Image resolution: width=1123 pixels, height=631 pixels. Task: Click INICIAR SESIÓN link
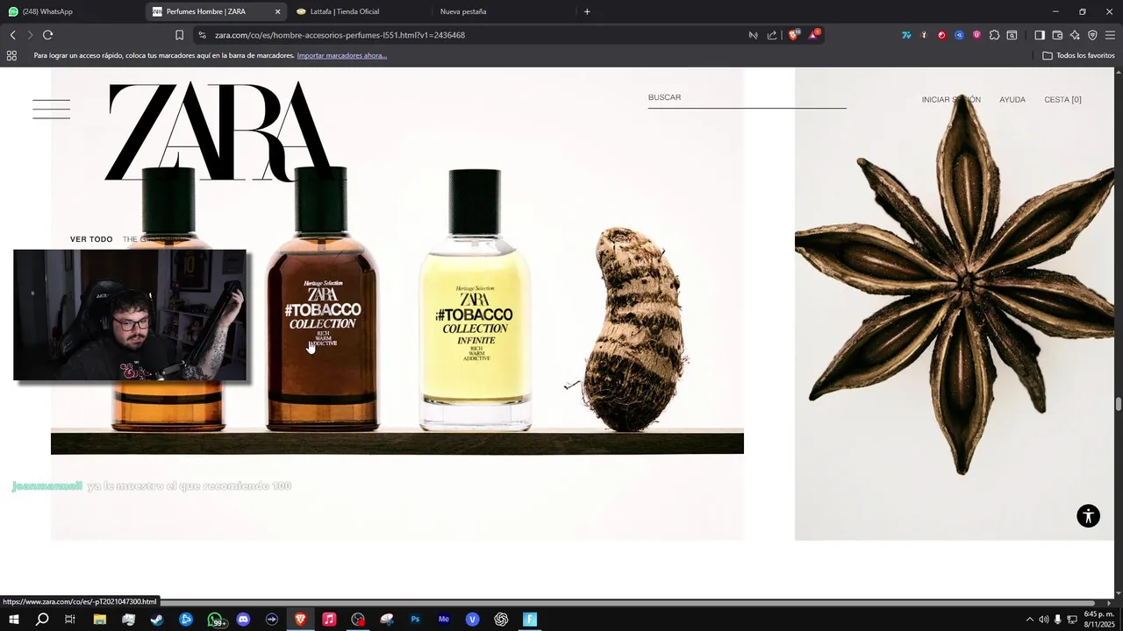click(951, 100)
